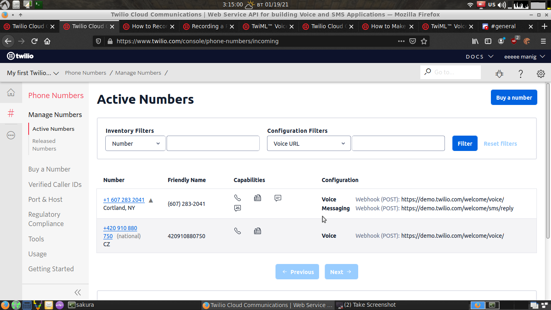The width and height of the screenshot is (551, 310).
Task: Select the Phone Numbers hash icon
Action: [x=11, y=113]
